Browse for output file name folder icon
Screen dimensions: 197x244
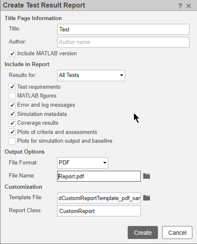point(147,176)
